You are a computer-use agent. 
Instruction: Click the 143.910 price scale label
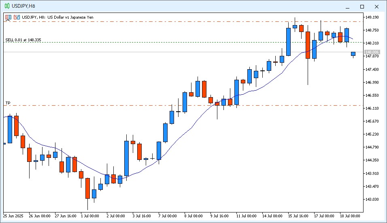coord(372,173)
